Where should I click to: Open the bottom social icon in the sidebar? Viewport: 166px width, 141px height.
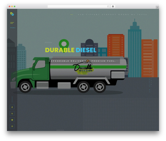12,126
